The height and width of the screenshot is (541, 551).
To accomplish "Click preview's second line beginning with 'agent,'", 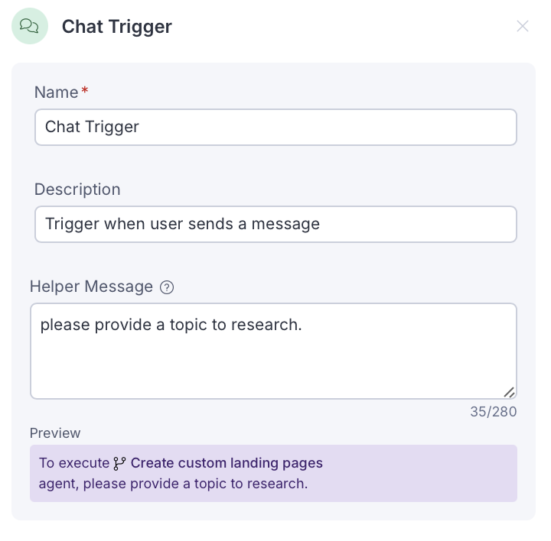I will point(173,484).
